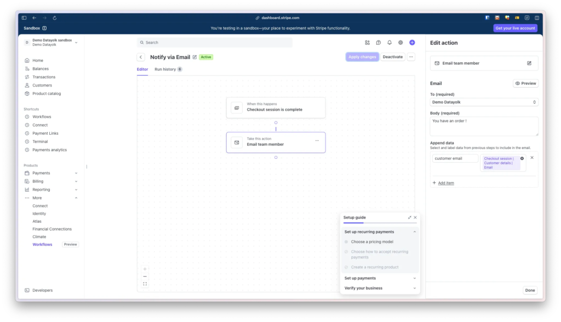Click the Checkout session trigger icon
The width and height of the screenshot is (561, 322).
pyautogui.click(x=237, y=108)
